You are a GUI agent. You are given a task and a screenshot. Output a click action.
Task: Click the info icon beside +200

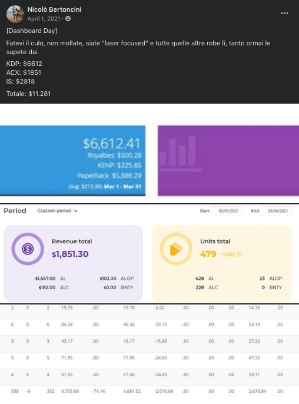pyautogui.click(x=239, y=254)
